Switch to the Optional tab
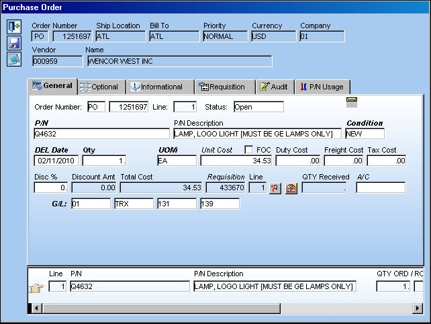Screen dimensions: 431x324 [x=101, y=87]
